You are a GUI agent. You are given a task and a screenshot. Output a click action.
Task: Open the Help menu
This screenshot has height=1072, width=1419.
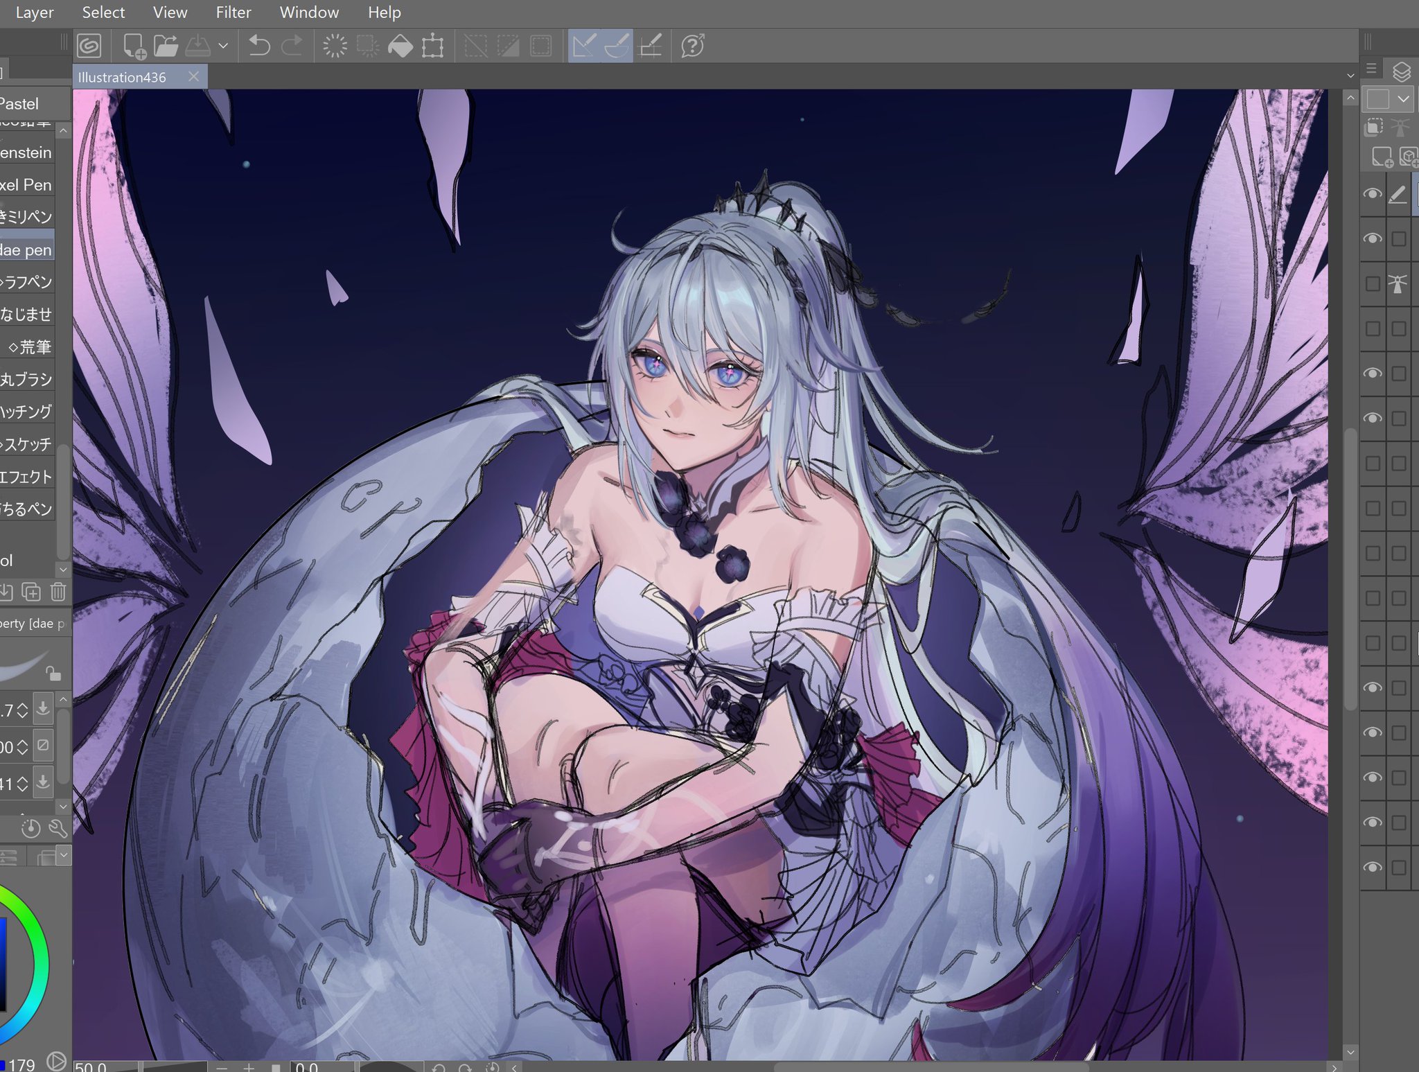[384, 12]
